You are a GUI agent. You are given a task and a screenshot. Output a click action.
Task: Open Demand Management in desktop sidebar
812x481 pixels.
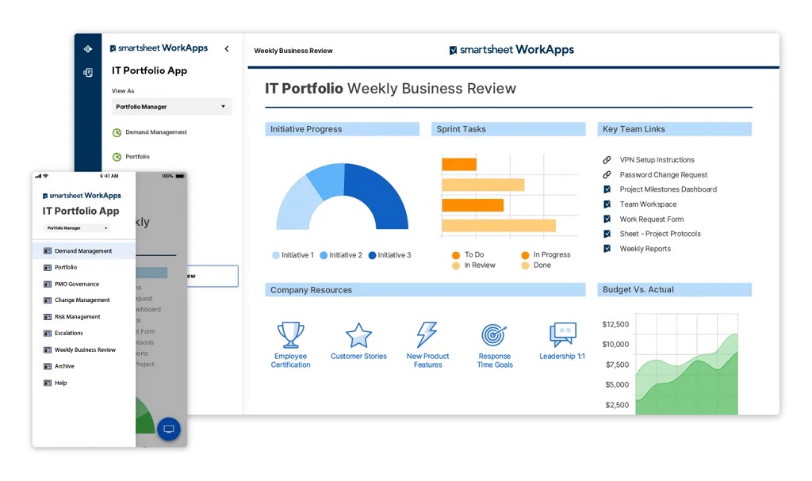[x=156, y=132]
